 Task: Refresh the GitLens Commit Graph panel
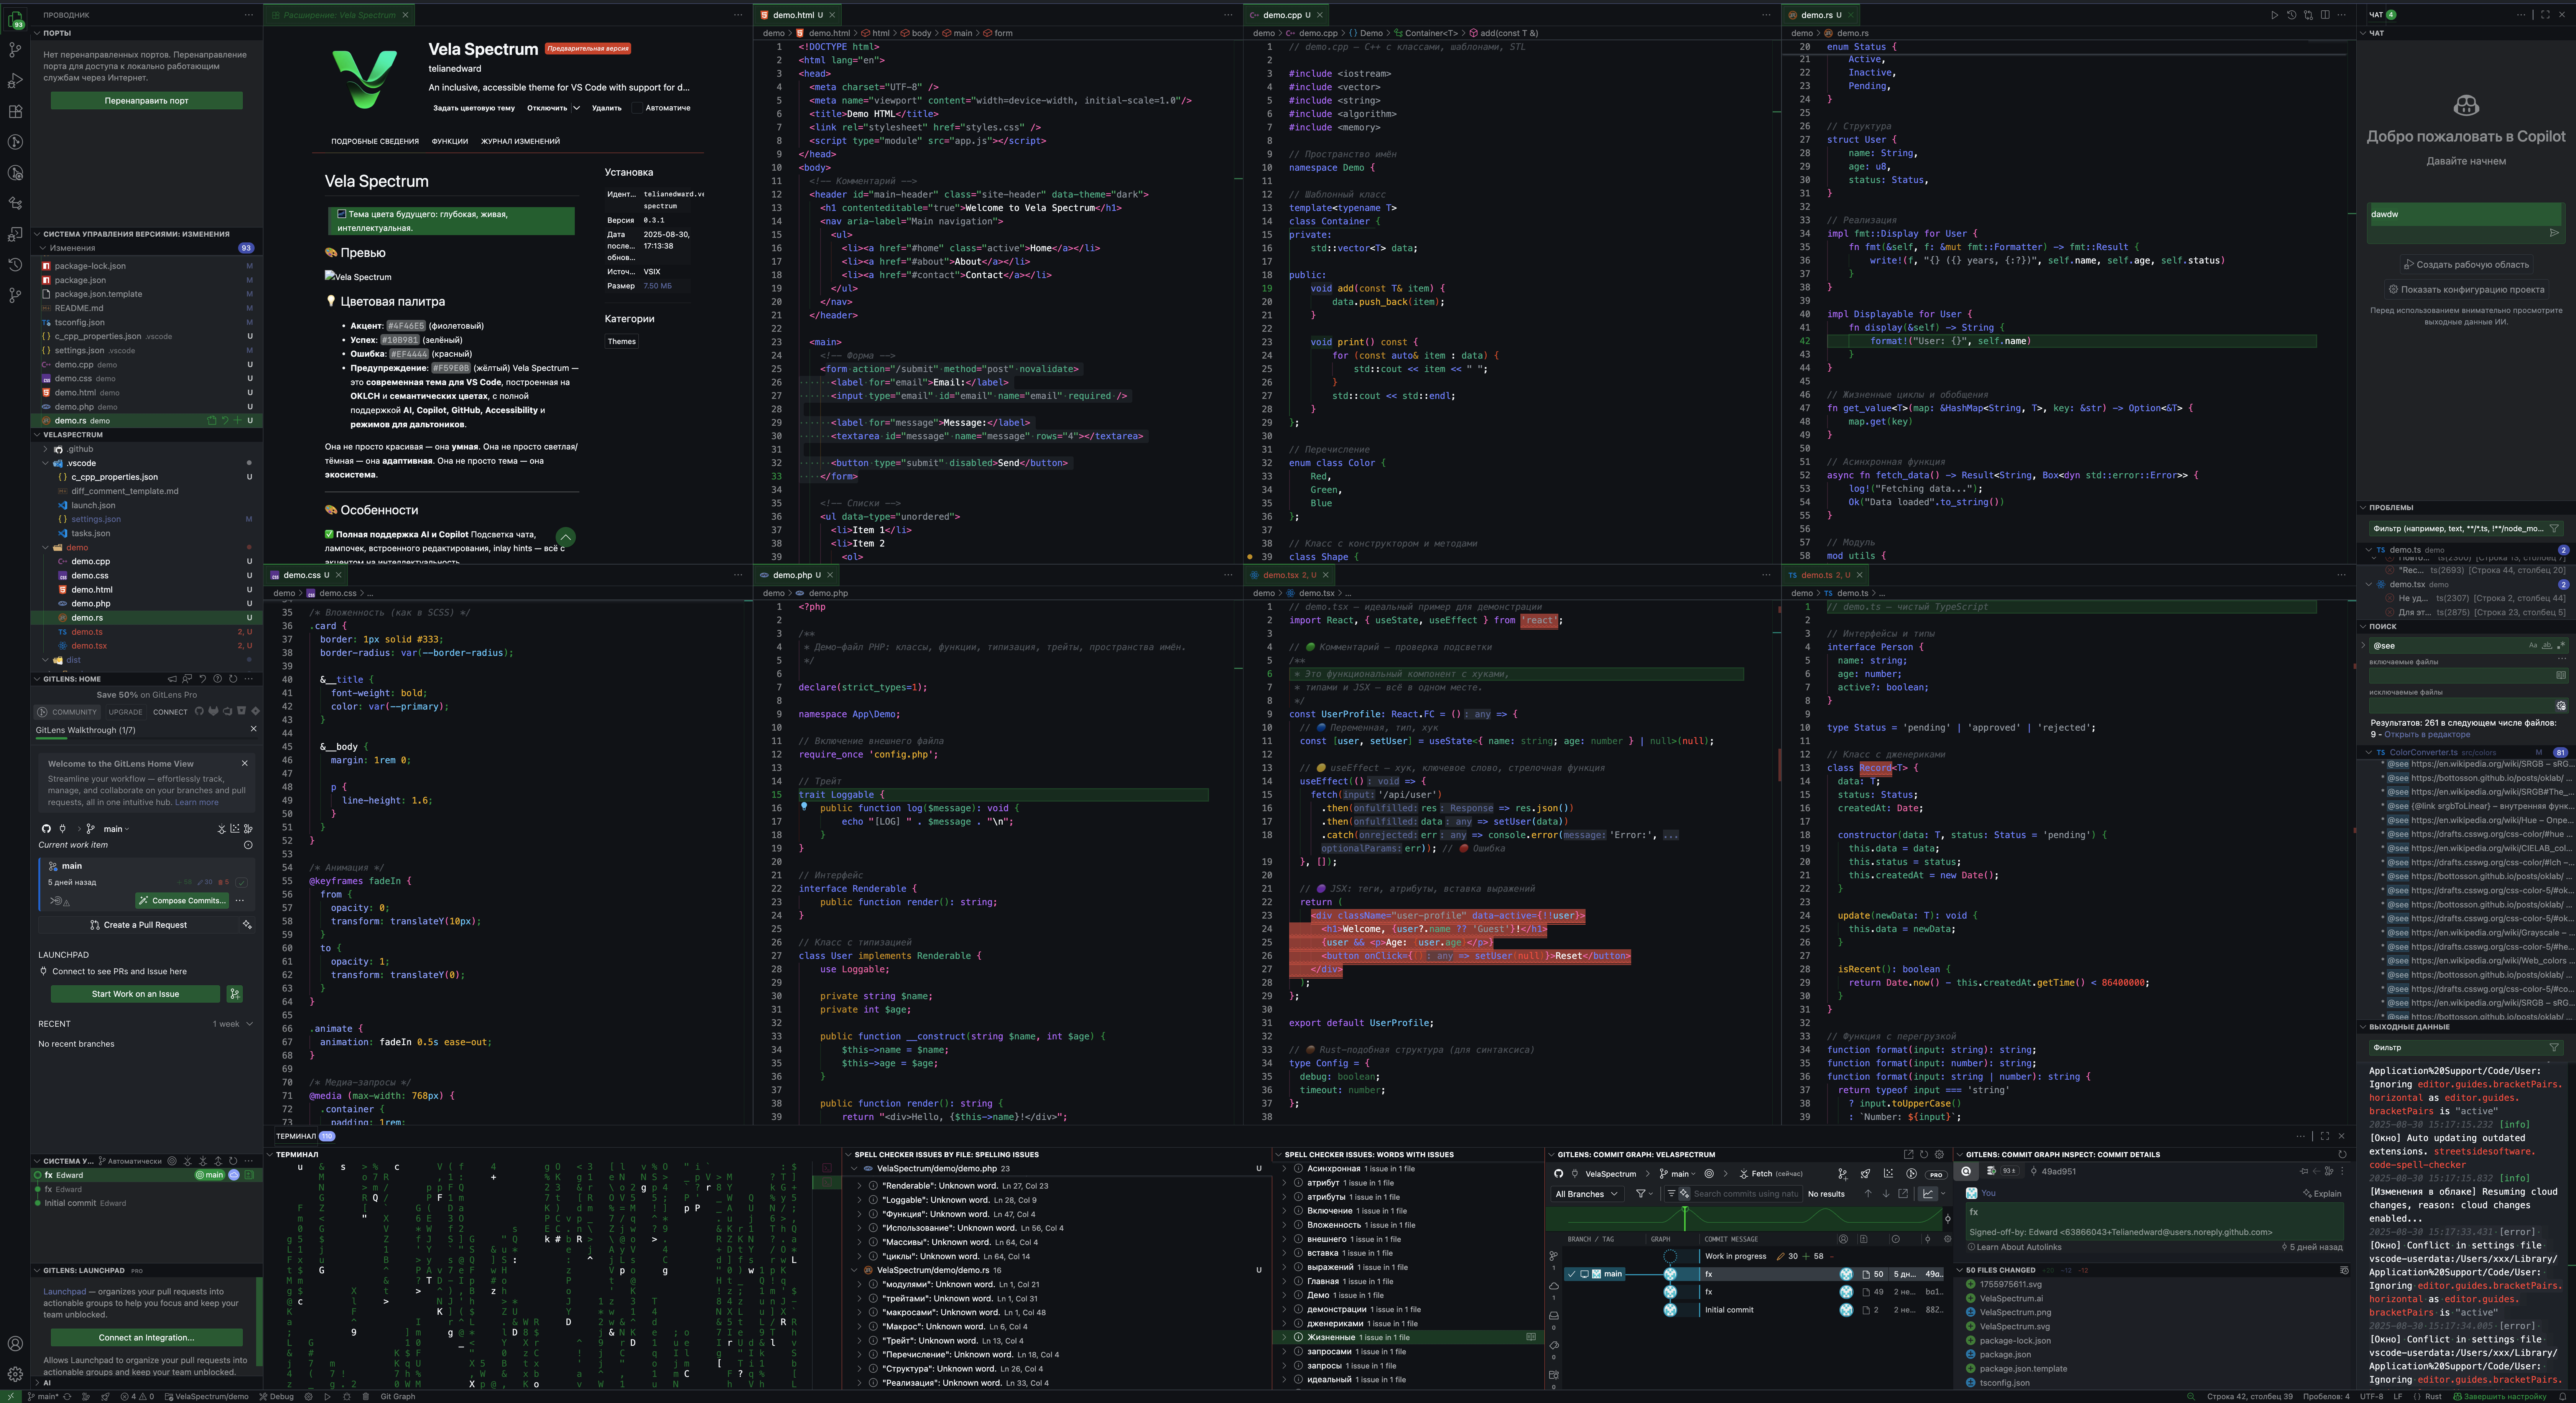1924,1155
